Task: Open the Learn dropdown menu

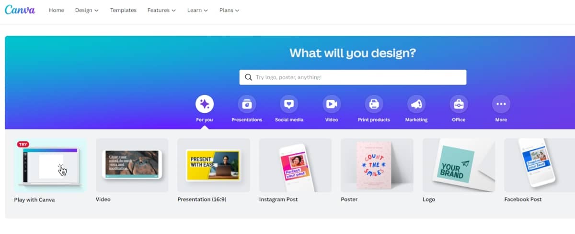Action: tap(197, 10)
